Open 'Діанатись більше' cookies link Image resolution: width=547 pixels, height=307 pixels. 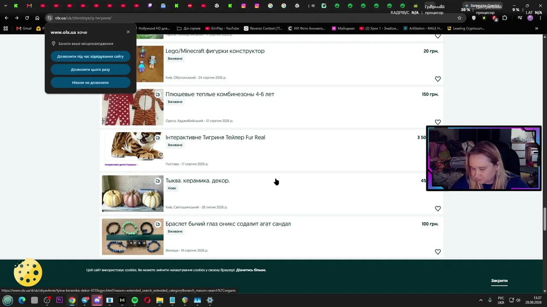[x=251, y=270]
